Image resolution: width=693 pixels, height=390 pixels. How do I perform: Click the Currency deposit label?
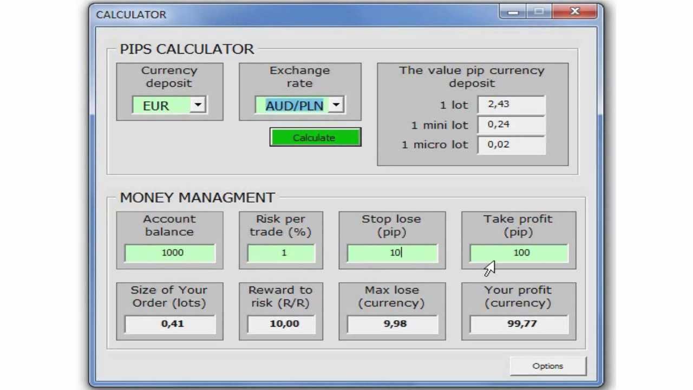click(169, 77)
